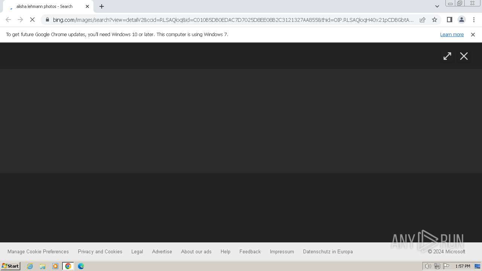
Task: Open Chrome three-dot menu
Action: (474, 20)
